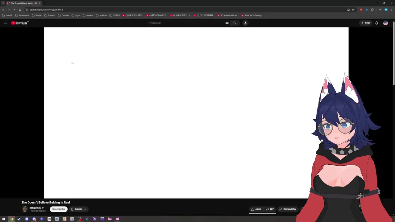This screenshot has width=395, height=222.
Task: Open the tab search dropdown arrow
Action: point(3,3)
